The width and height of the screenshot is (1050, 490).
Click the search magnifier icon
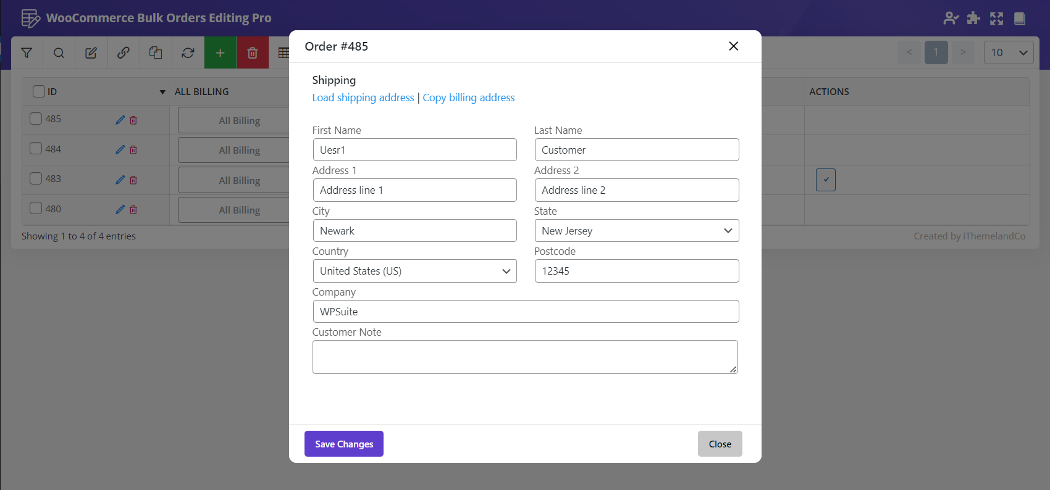pos(59,53)
